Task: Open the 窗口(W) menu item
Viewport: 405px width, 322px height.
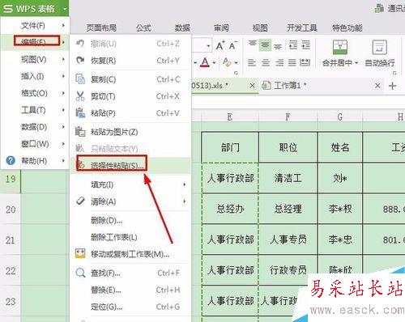Action: point(35,144)
